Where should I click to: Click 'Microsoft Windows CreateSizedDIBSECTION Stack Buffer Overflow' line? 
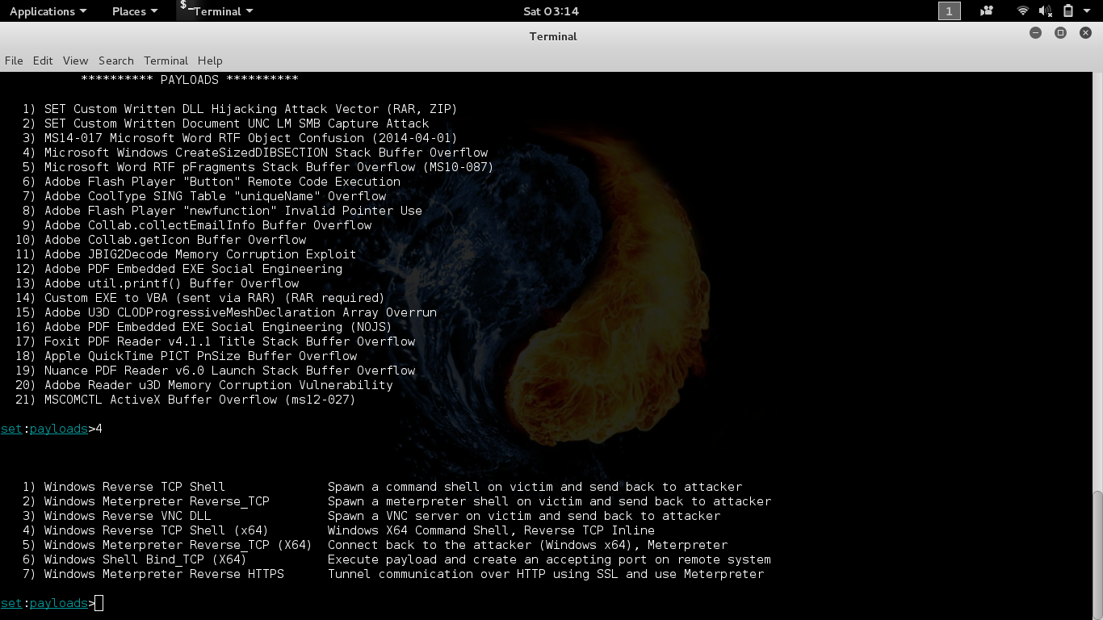pos(266,153)
